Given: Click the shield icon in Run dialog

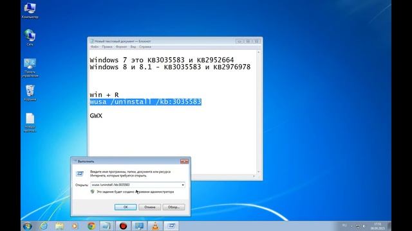Looking at the screenshot, I should pyautogui.click(x=93, y=192).
